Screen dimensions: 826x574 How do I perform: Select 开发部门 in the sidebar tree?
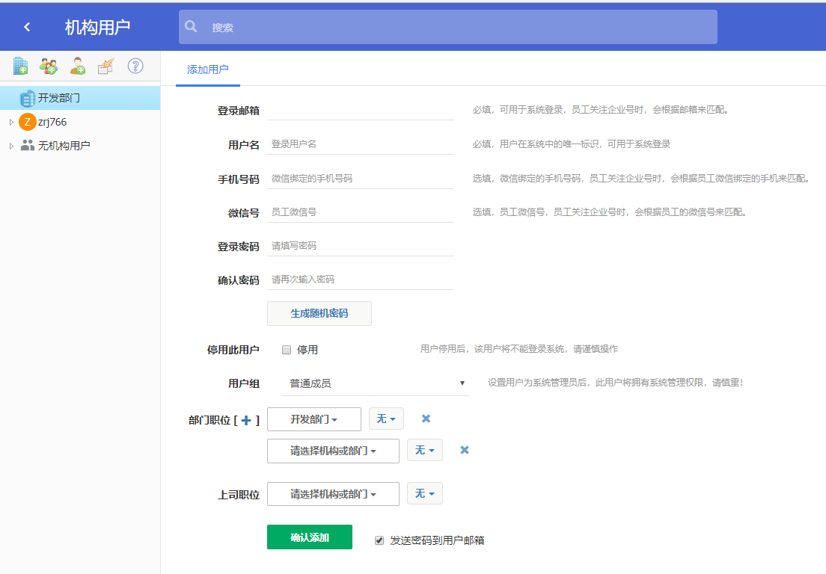coord(58,98)
